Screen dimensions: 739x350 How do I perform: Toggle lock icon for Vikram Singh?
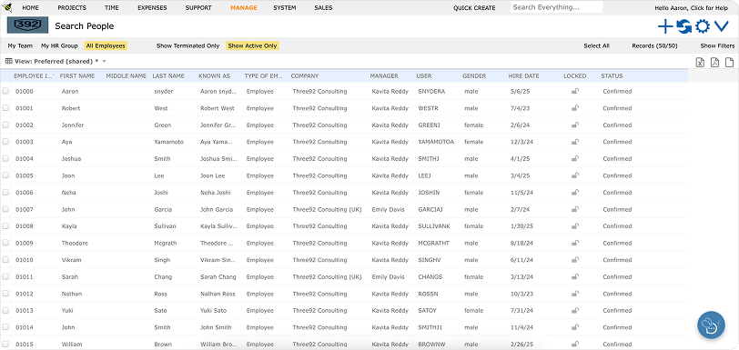(575, 260)
